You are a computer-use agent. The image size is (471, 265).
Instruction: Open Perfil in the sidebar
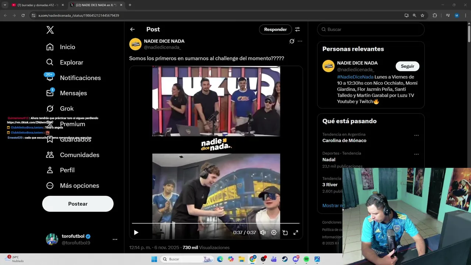[60, 170]
